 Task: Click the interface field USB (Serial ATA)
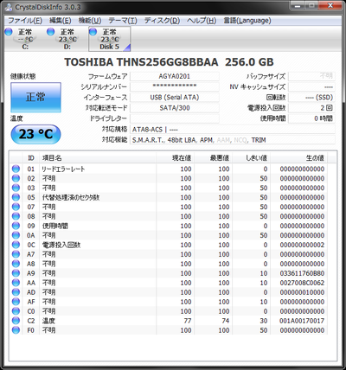(175, 98)
